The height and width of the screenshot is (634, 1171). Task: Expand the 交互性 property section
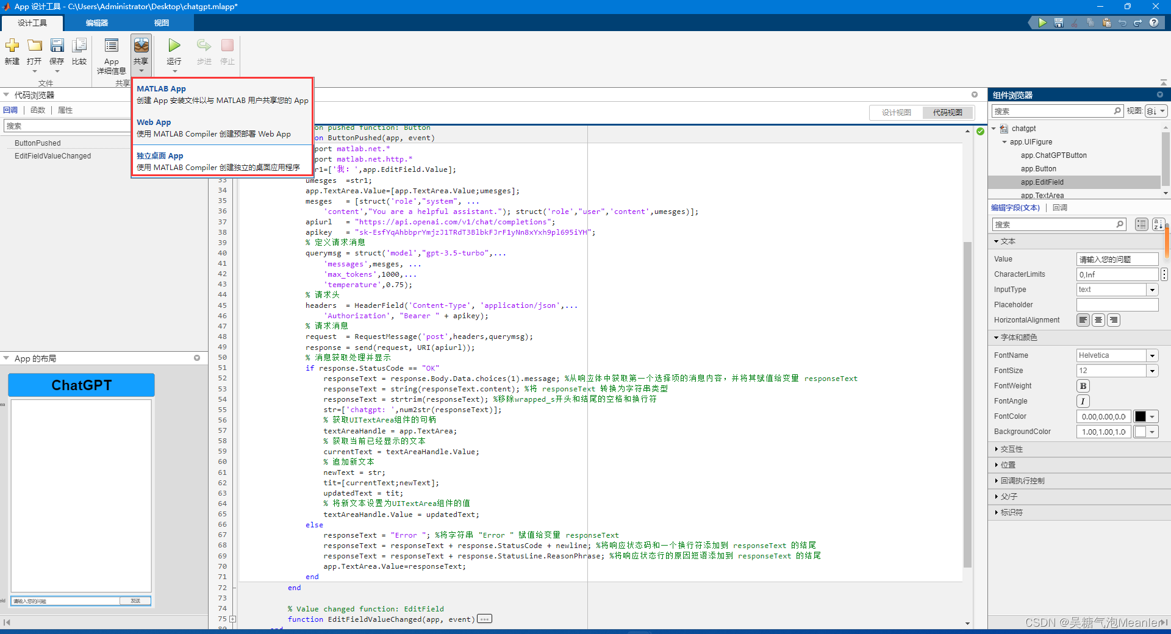[996, 449]
